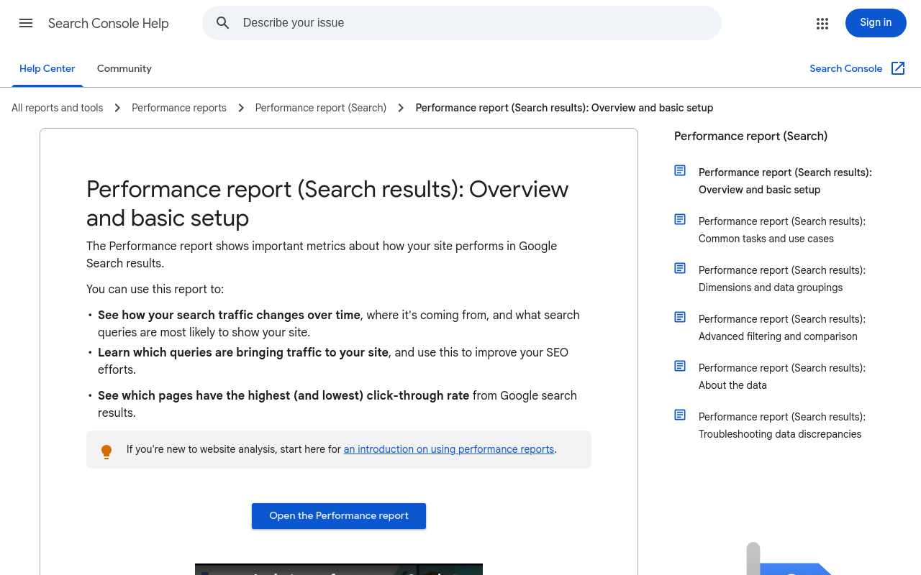Open the hamburger main menu

pyautogui.click(x=26, y=23)
